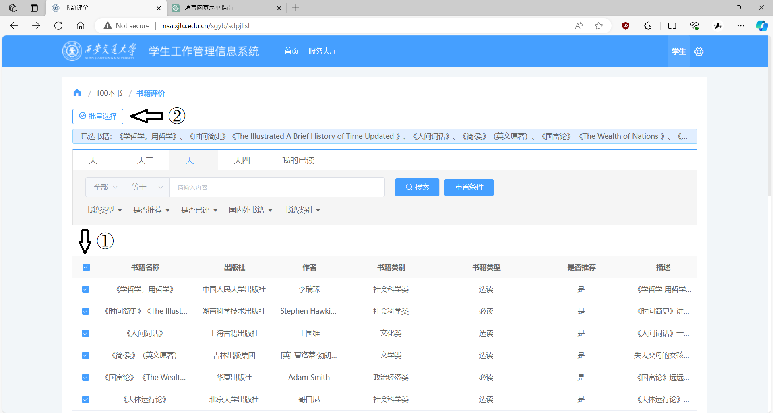Click the Read aloud icon
The height and width of the screenshot is (413, 773).
[579, 26]
